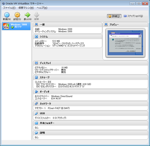
Task: Switch to Snapshots (スナップショット) view
Action: click(x=133, y=16)
